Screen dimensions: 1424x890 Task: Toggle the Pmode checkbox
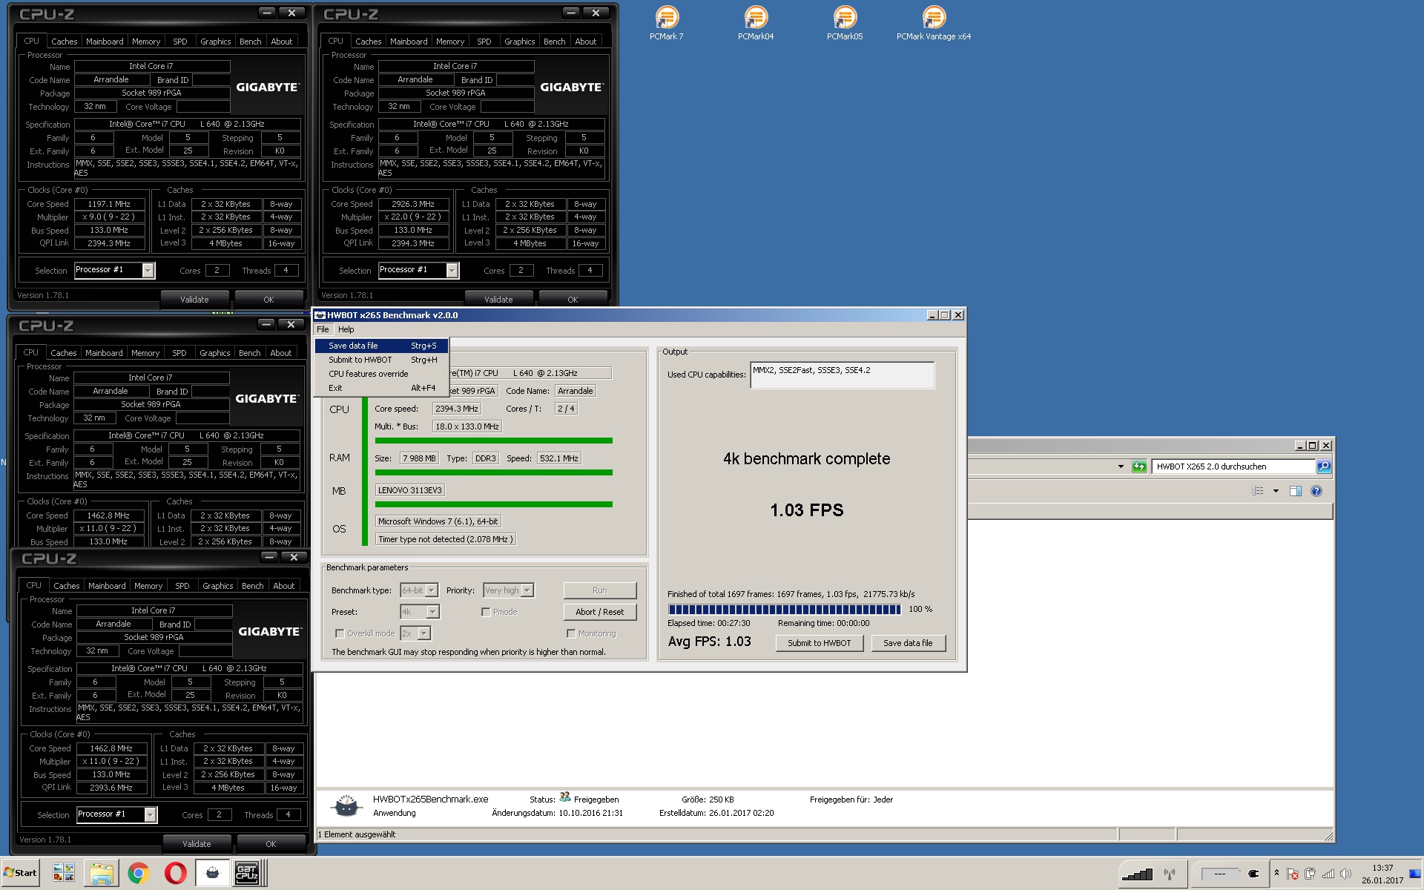[486, 612]
